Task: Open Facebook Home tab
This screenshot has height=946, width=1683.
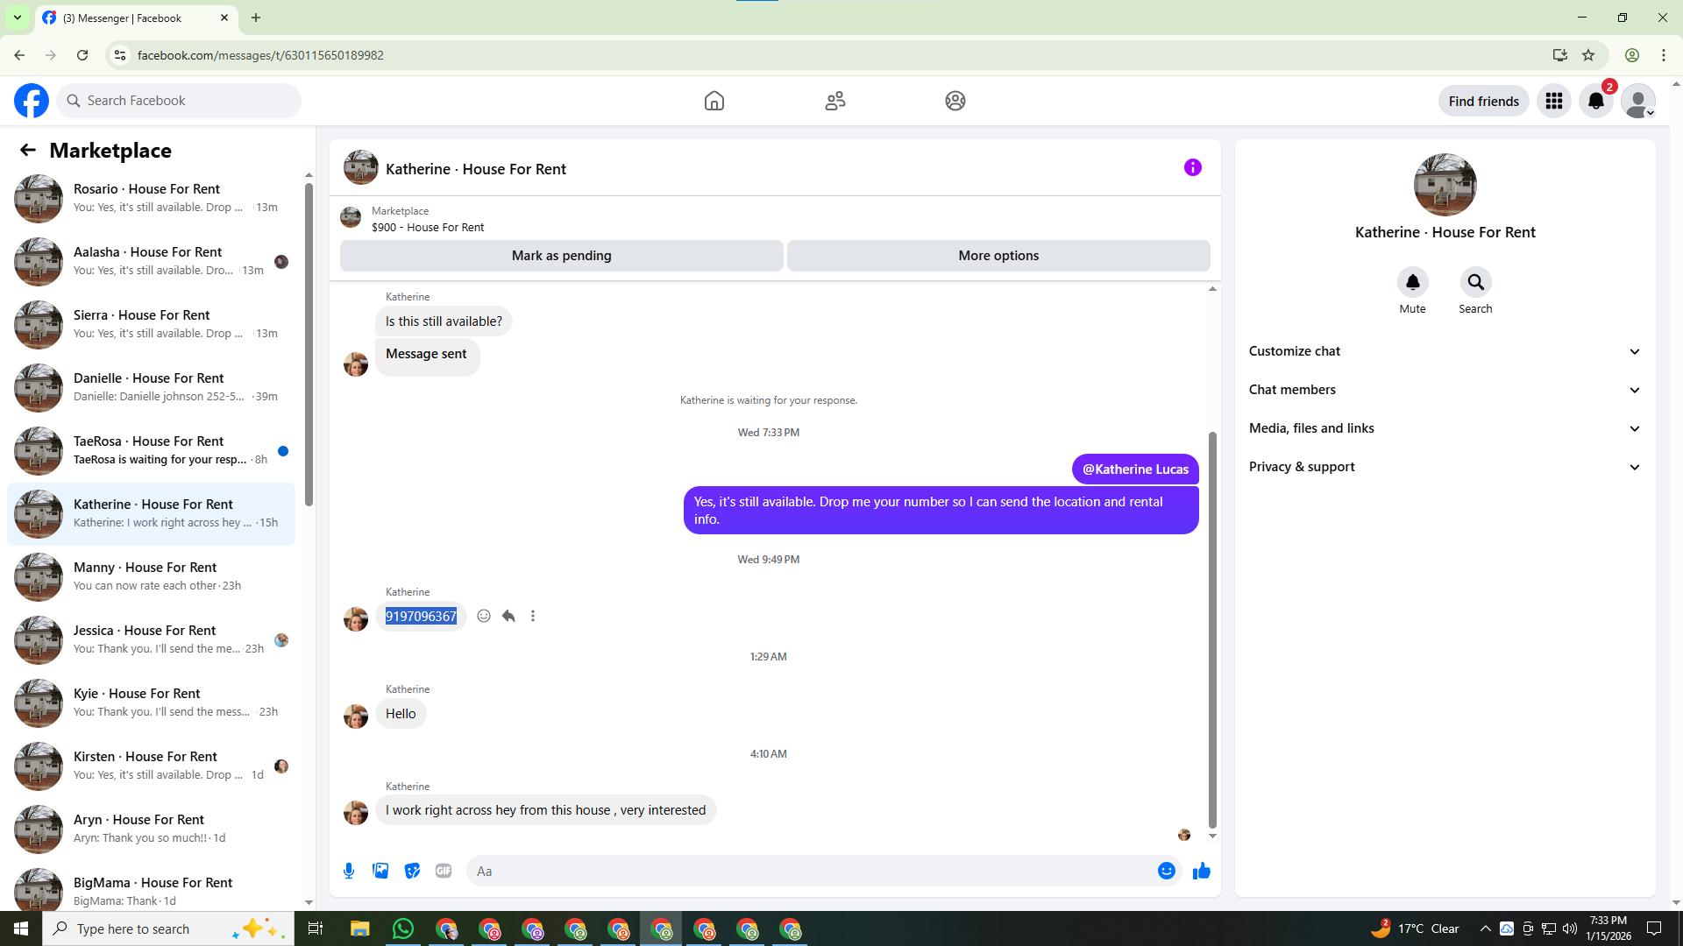Action: point(714,101)
